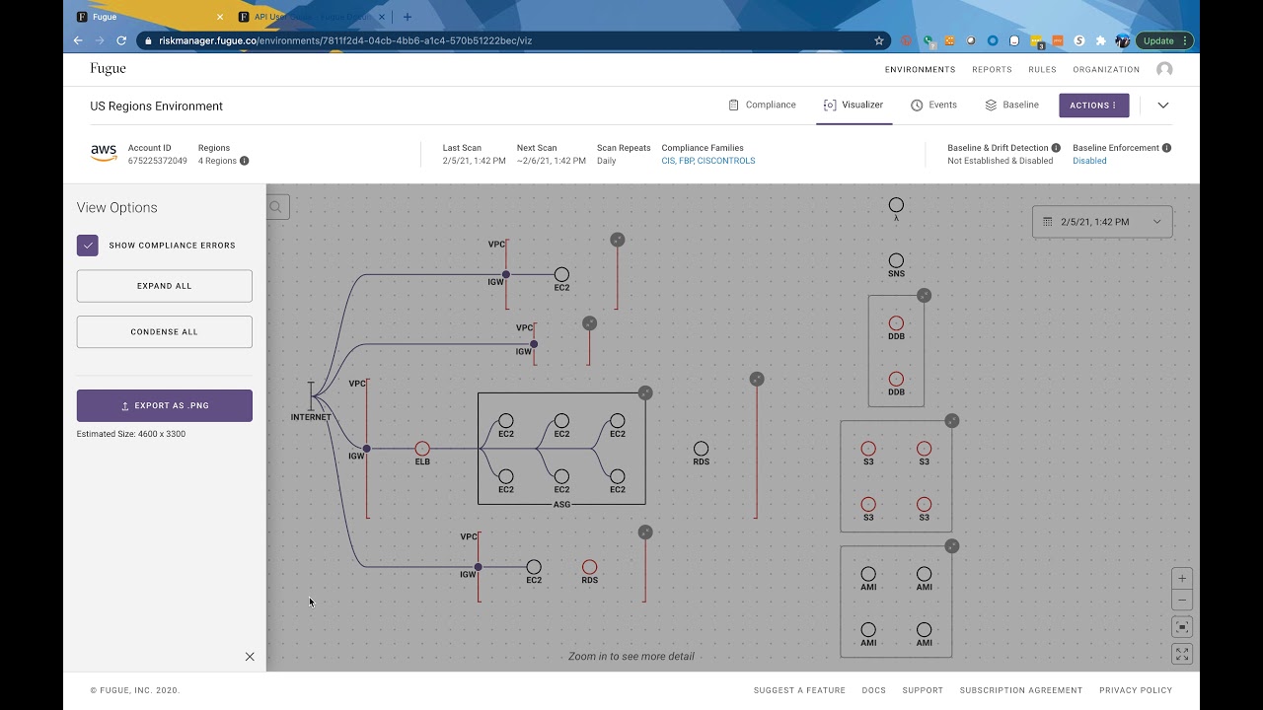Viewport: 1263px width, 710px height.
Task: Uncheck Show Compliance Errors checkbox
Action: point(88,246)
